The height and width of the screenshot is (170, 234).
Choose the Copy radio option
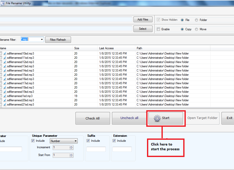coord(182,29)
